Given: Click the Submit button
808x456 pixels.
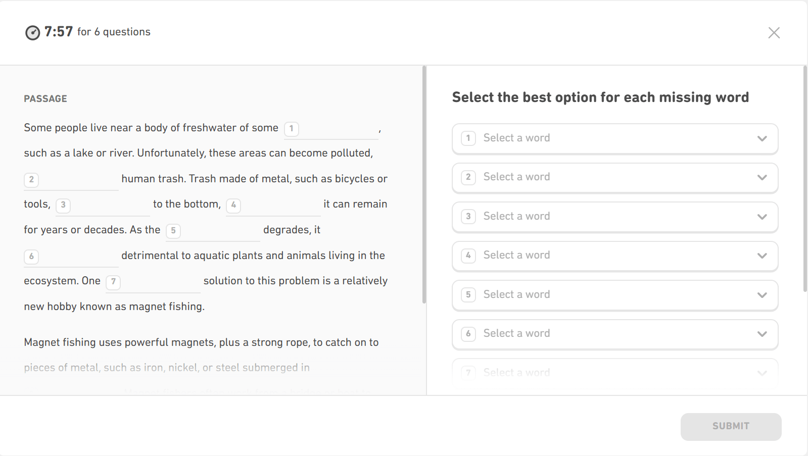Looking at the screenshot, I should coord(731,426).
